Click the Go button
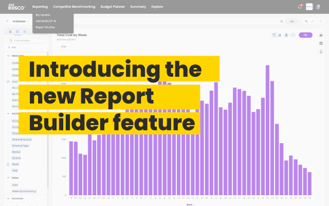Viewport: 329px width, 206px height. click(x=292, y=21)
